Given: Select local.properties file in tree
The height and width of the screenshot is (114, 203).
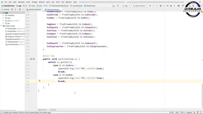Looking at the screenshot, I should 15,44.
